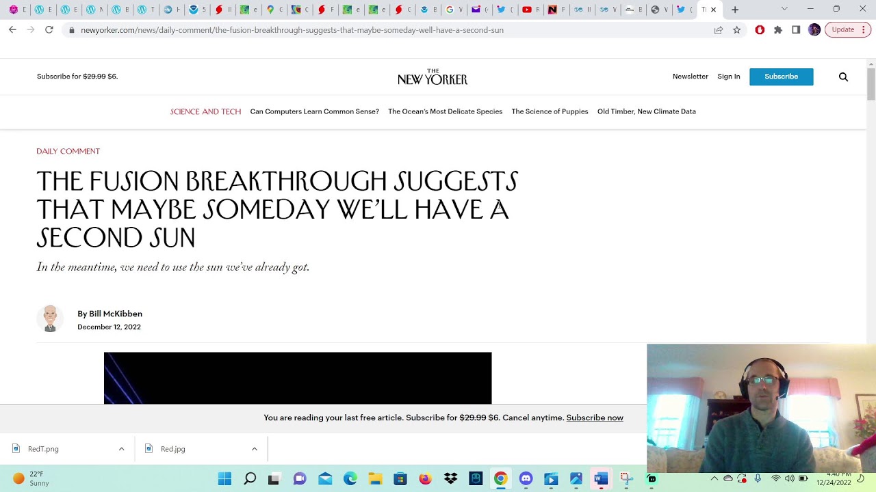The height and width of the screenshot is (492, 876).
Task: Click the Subscribe now link in banner
Action: coord(595,418)
